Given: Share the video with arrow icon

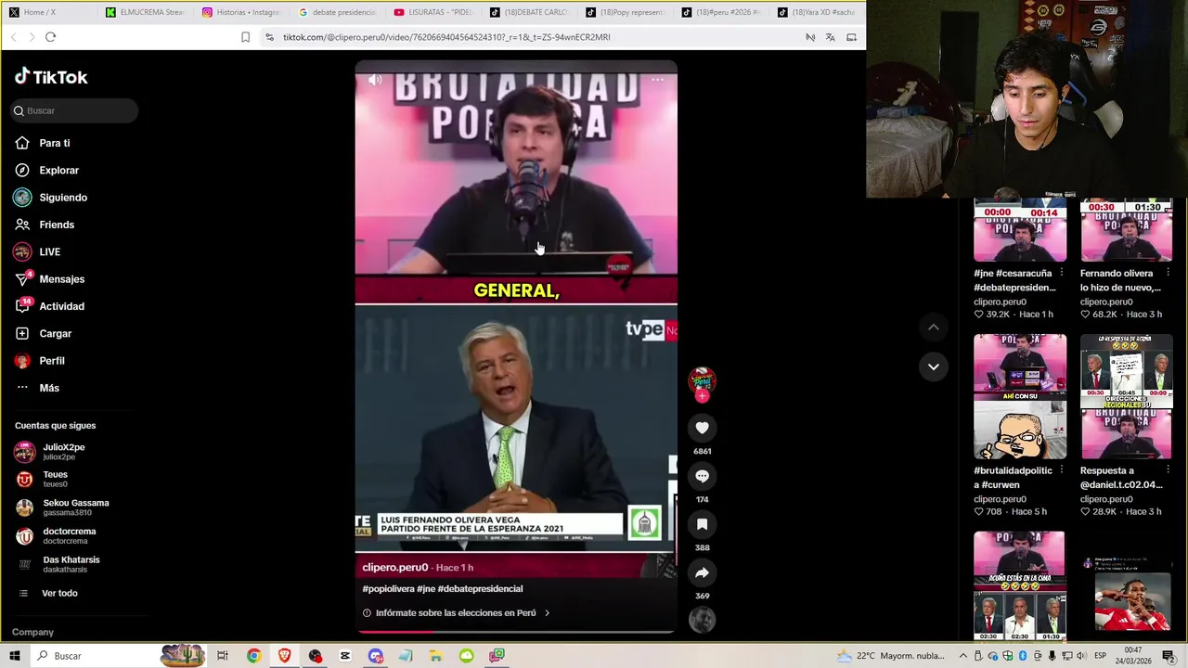Looking at the screenshot, I should click(x=702, y=572).
